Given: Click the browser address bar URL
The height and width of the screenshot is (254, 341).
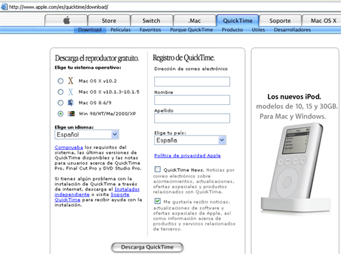Looking at the screenshot, I should click(59, 7).
